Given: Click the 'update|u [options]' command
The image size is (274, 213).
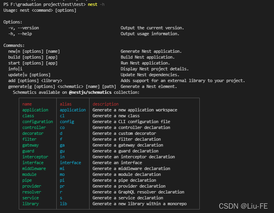Looking at the screenshot, I should [x=29, y=75].
